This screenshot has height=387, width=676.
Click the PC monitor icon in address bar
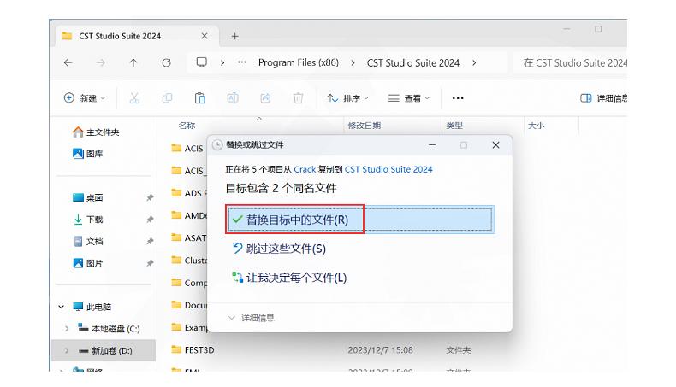[201, 62]
